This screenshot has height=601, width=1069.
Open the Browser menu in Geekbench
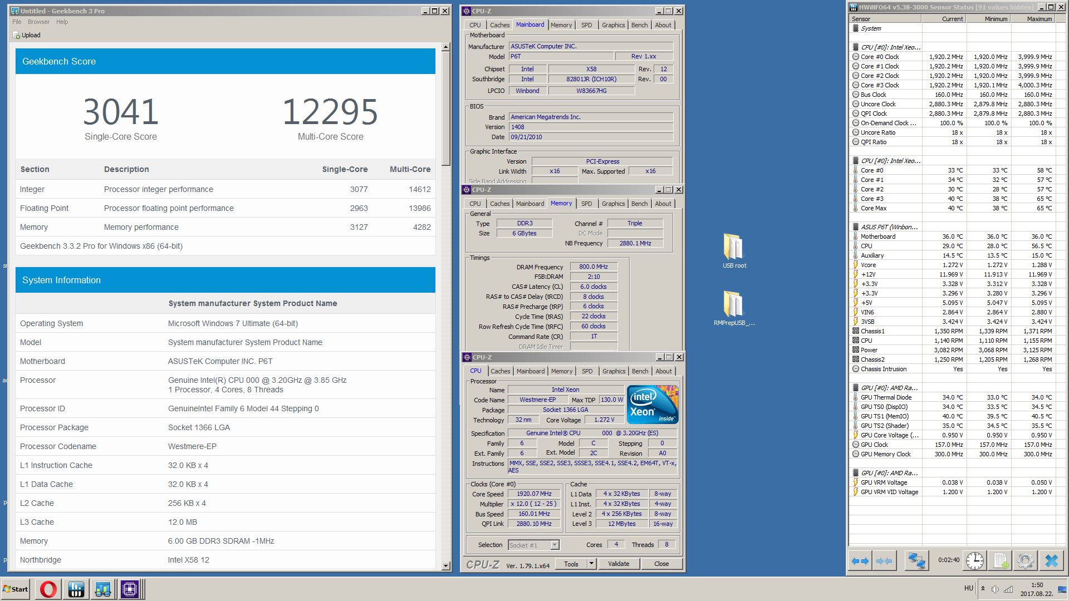click(x=38, y=22)
